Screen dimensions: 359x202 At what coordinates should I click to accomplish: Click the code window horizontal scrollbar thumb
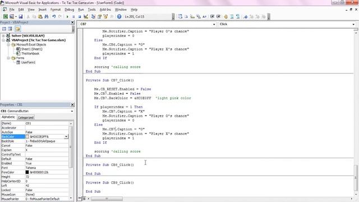107,199
